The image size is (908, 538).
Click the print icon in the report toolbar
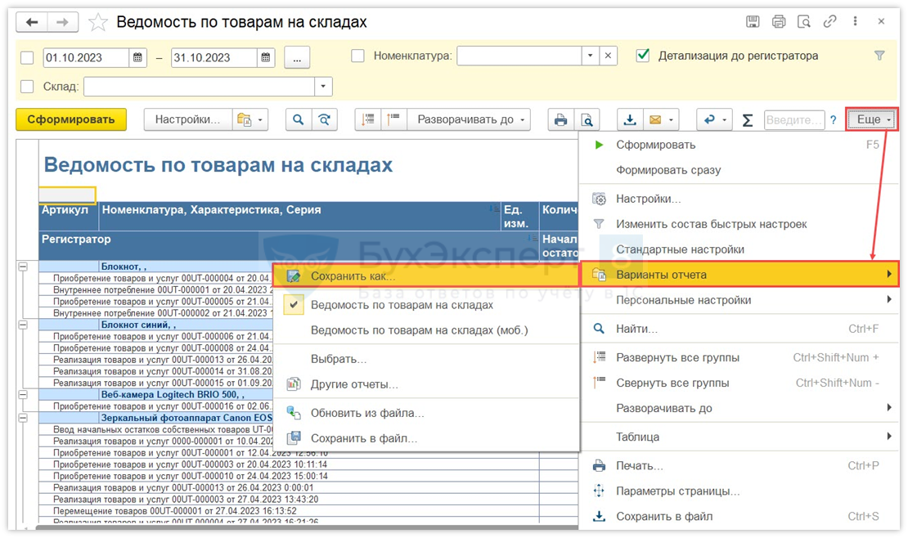point(560,119)
